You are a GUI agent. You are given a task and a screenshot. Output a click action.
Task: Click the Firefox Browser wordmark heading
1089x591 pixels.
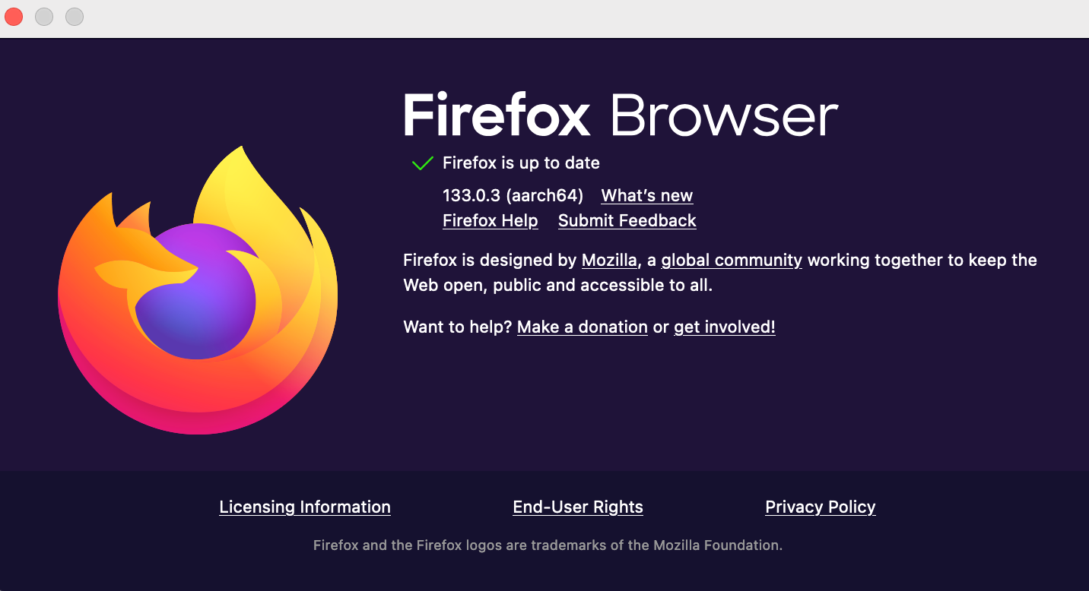point(621,115)
